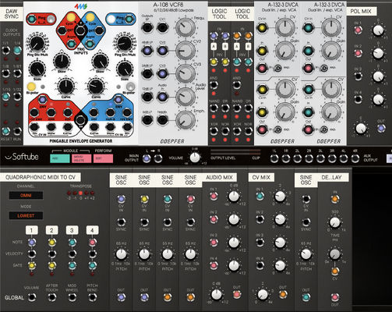Click the DAW Sync RESET jack
392x312 pixels.
pyautogui.click(x=6, y=131)
